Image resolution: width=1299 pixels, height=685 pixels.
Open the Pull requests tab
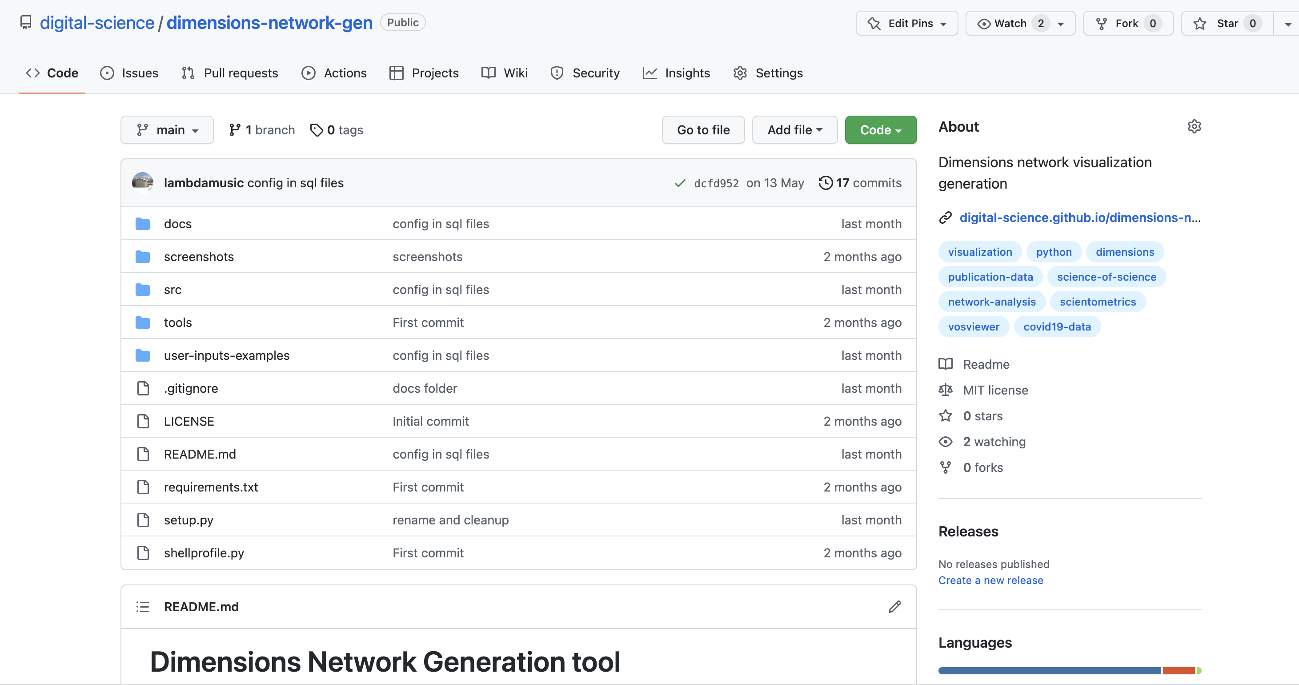pyautogui.click(x=230, y=73)
